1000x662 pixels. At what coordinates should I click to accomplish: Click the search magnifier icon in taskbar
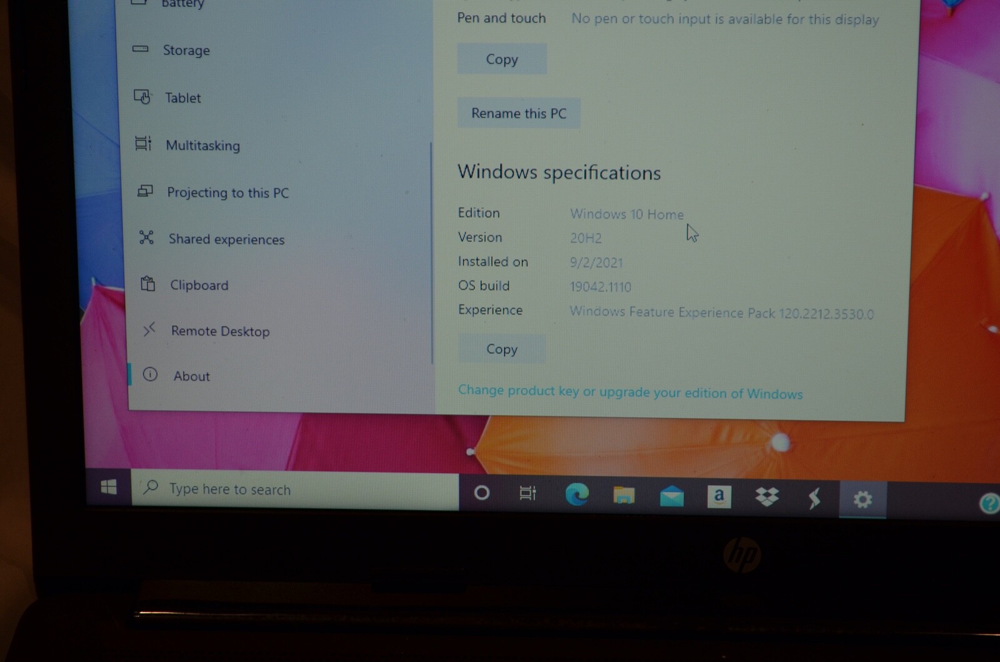coord(150,487)
